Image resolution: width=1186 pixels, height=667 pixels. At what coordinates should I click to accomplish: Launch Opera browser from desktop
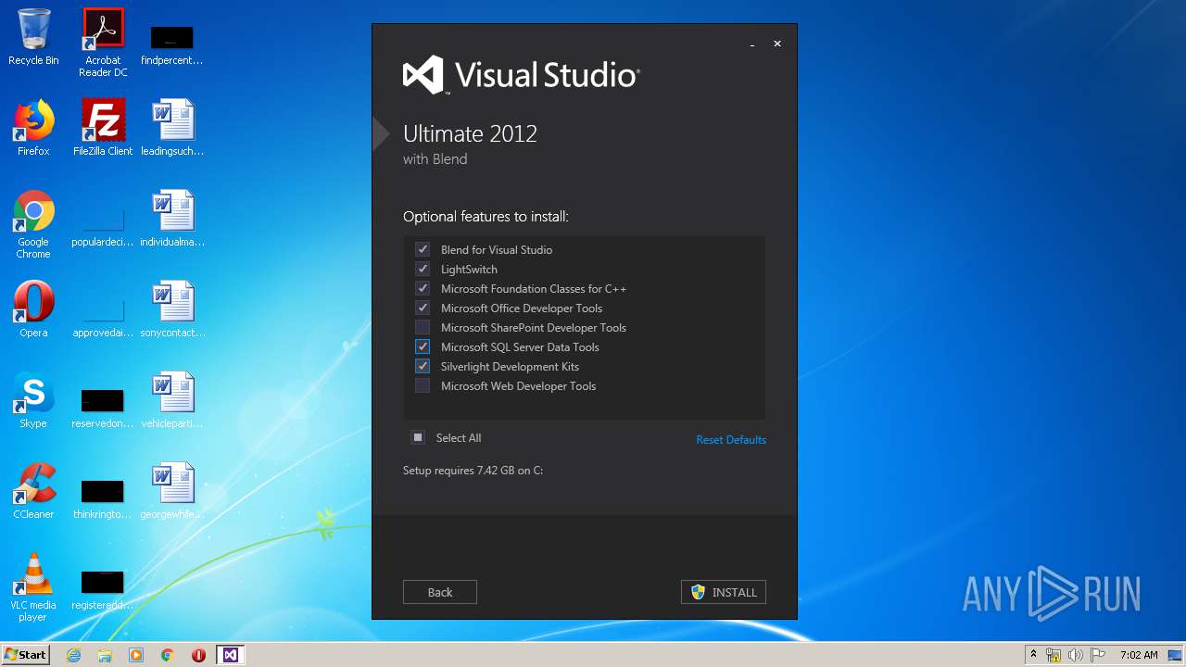click(x=33, y=309)
